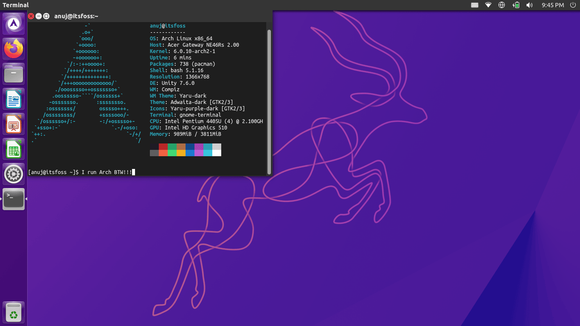Click the Terminal icon in the launcher
This screenshot has width=580, height=326.
14,199
